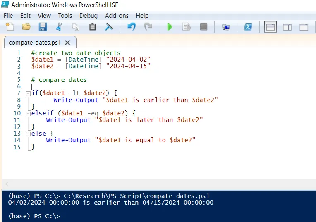The height and width of the screenshot is (222, 316).
Task: Collapse the if block on line 7
Action: 28,93
